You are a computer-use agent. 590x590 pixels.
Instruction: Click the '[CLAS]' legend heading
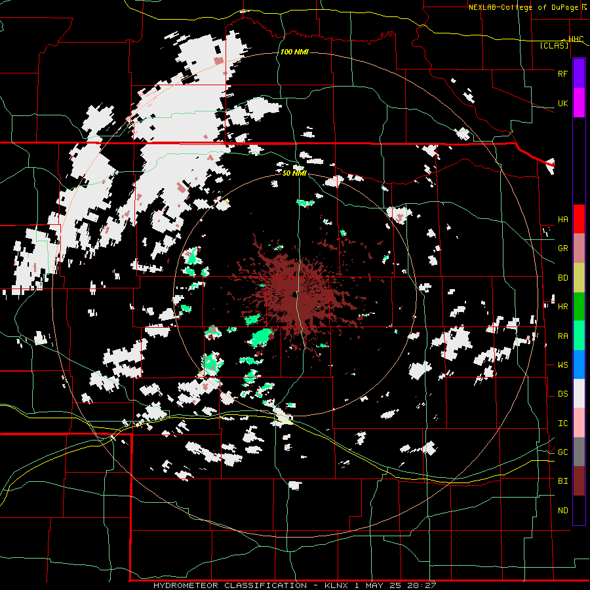click(x=554, y=45)
